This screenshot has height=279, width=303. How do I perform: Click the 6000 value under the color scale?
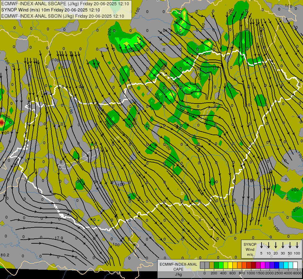coord(297,273)
